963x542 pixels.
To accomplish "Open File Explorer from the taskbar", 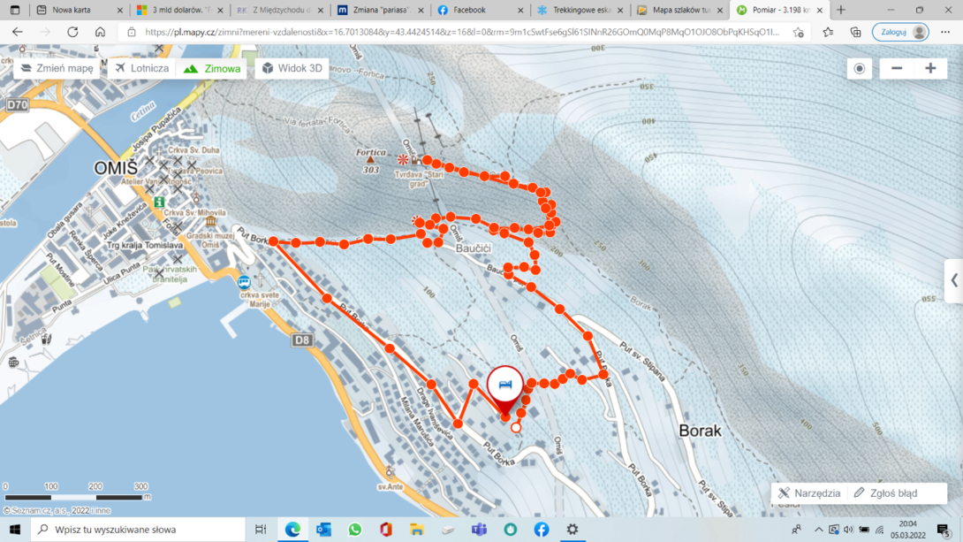I will click(417, 529).
